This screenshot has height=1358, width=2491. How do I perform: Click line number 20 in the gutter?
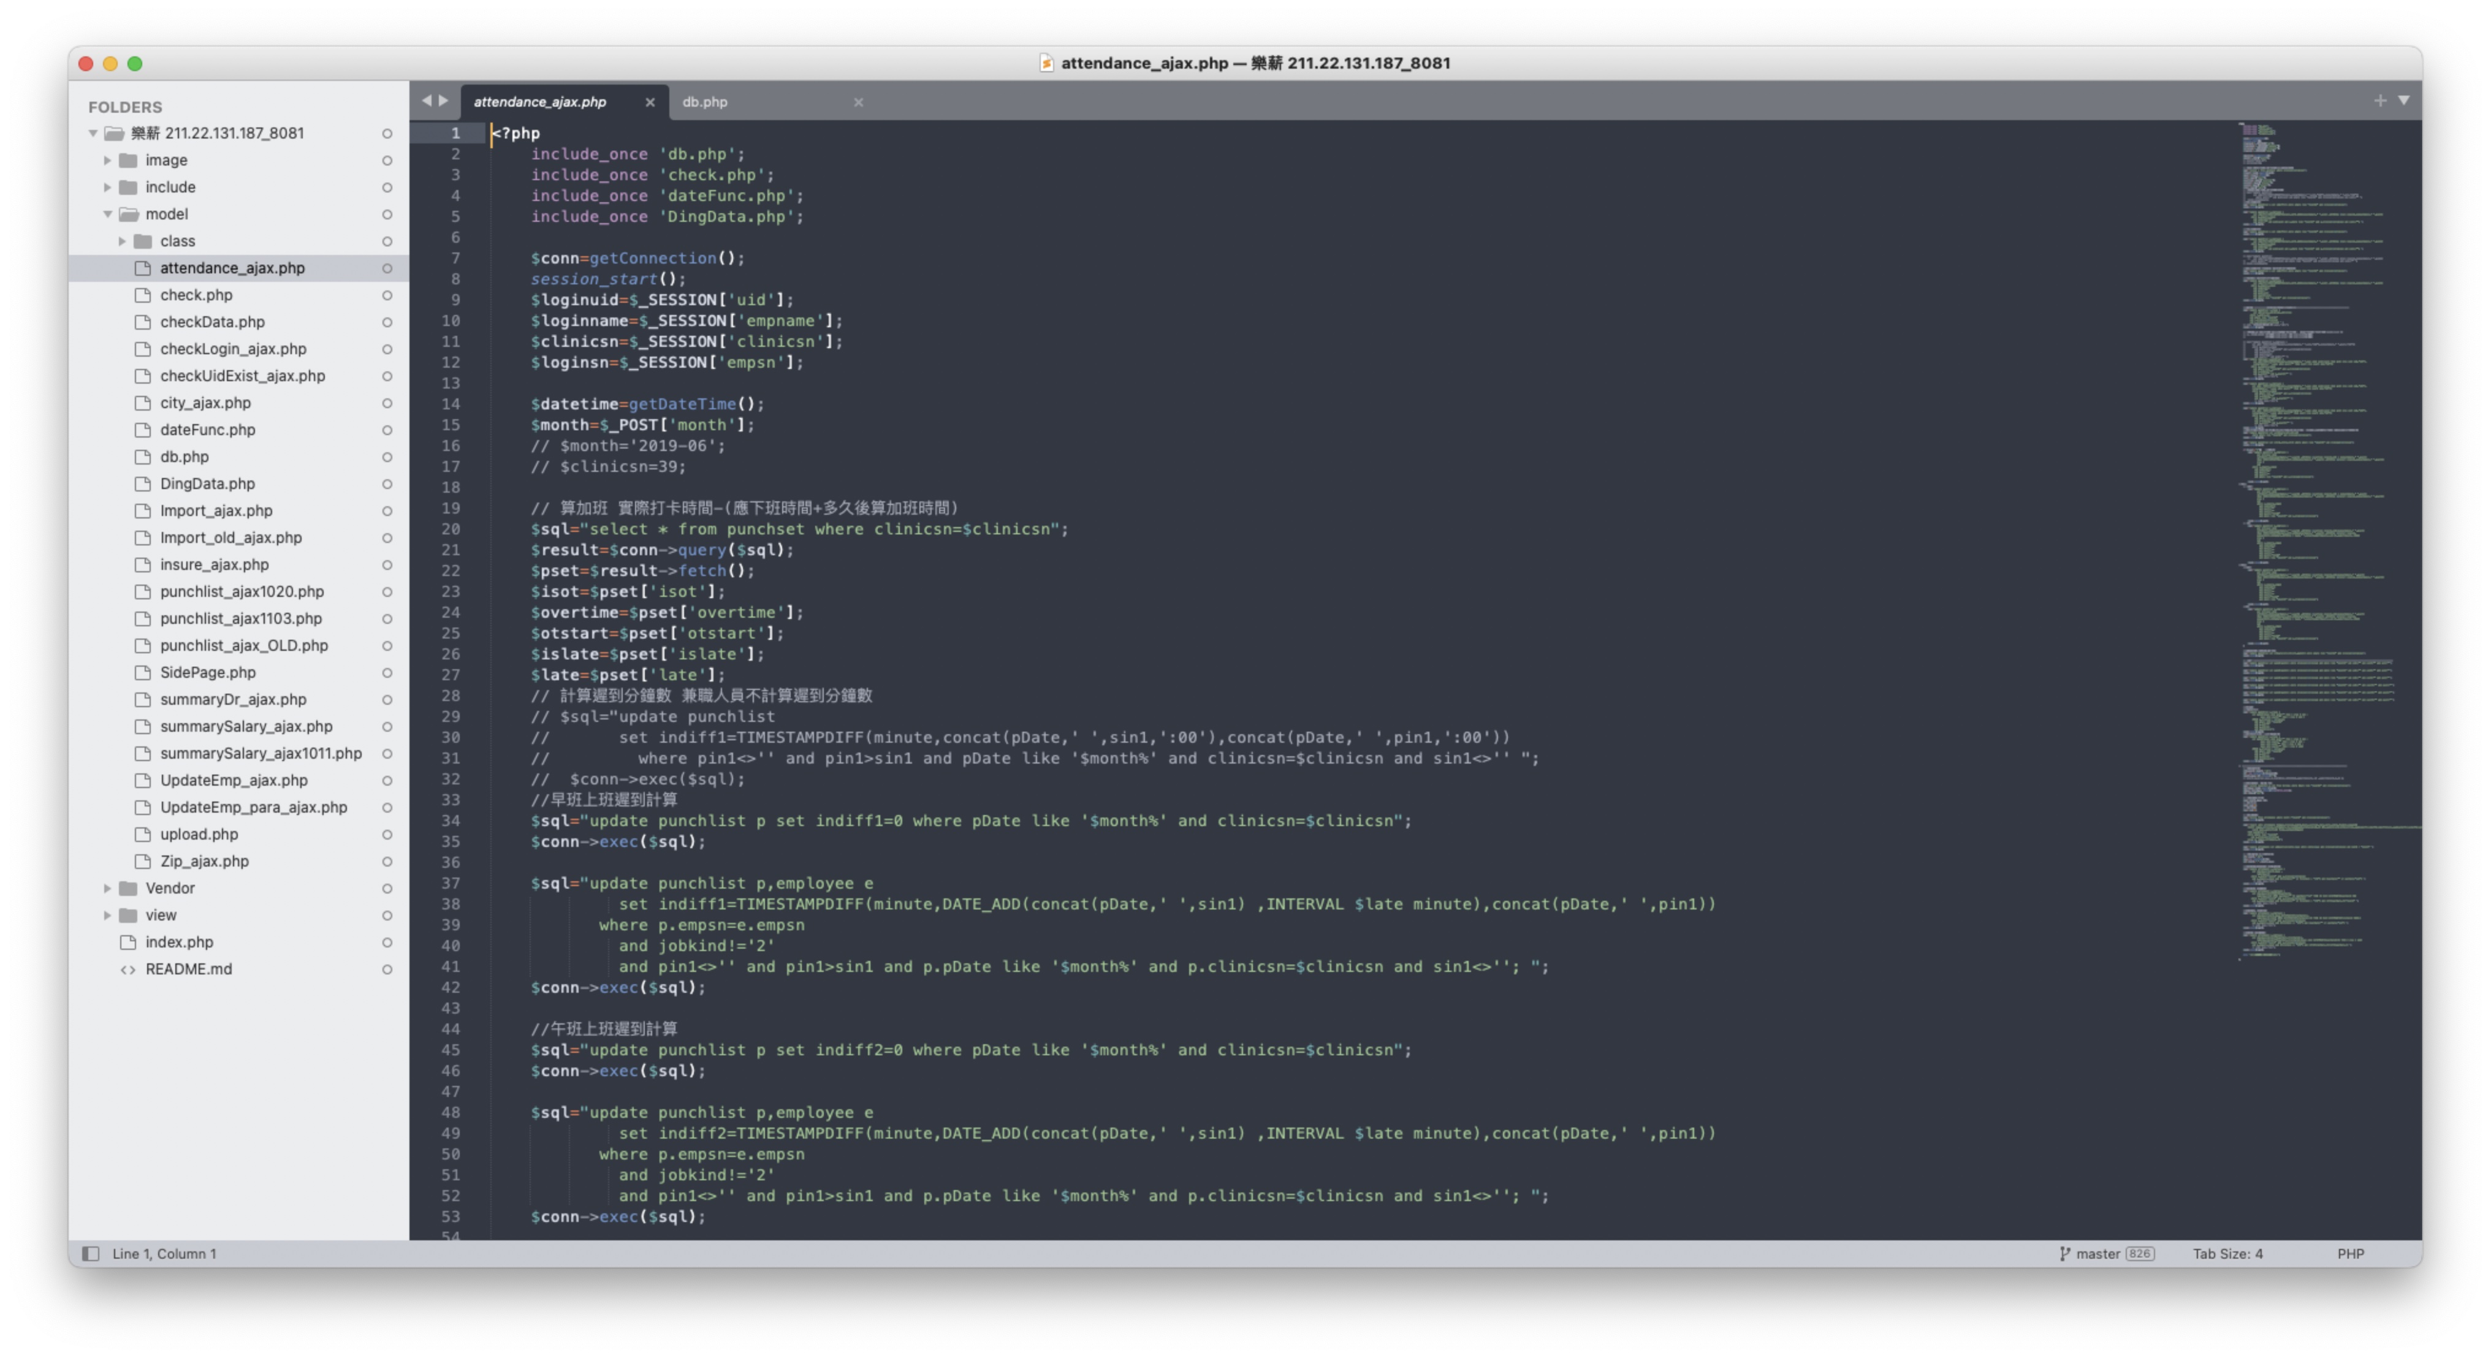pos(451,529)
